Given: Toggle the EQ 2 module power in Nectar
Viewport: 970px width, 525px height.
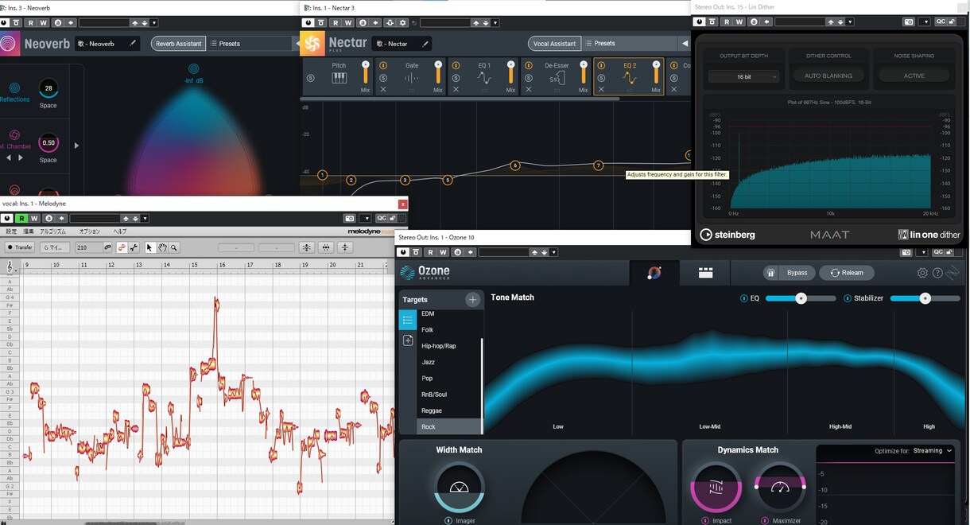Looking at the screenshot, I should point(602,65).
